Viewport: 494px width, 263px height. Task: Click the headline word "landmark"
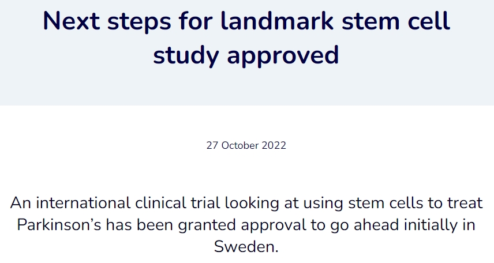coord(280,21)
